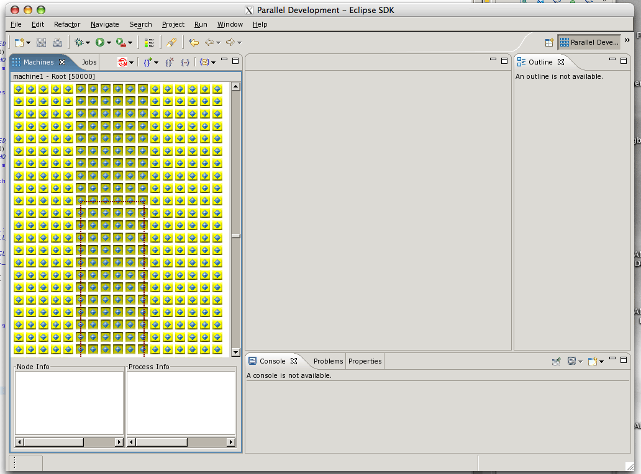Open the Change Set dropdown arrow

214,63
